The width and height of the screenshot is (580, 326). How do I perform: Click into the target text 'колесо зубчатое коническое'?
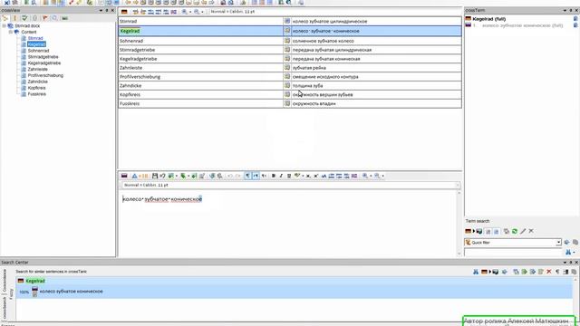pyautogui.click(x=162, y=199)
